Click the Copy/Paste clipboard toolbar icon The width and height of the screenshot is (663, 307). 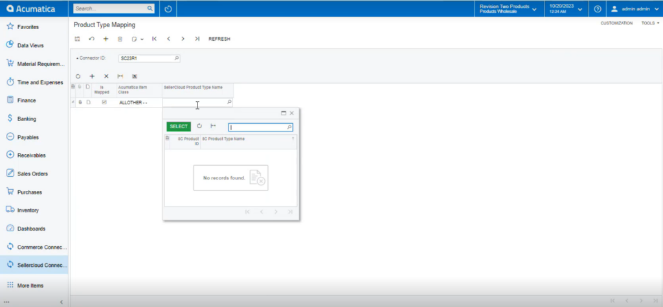pos(134,39)
